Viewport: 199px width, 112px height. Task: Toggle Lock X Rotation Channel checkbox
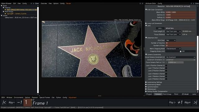click(x=166, y=74)
